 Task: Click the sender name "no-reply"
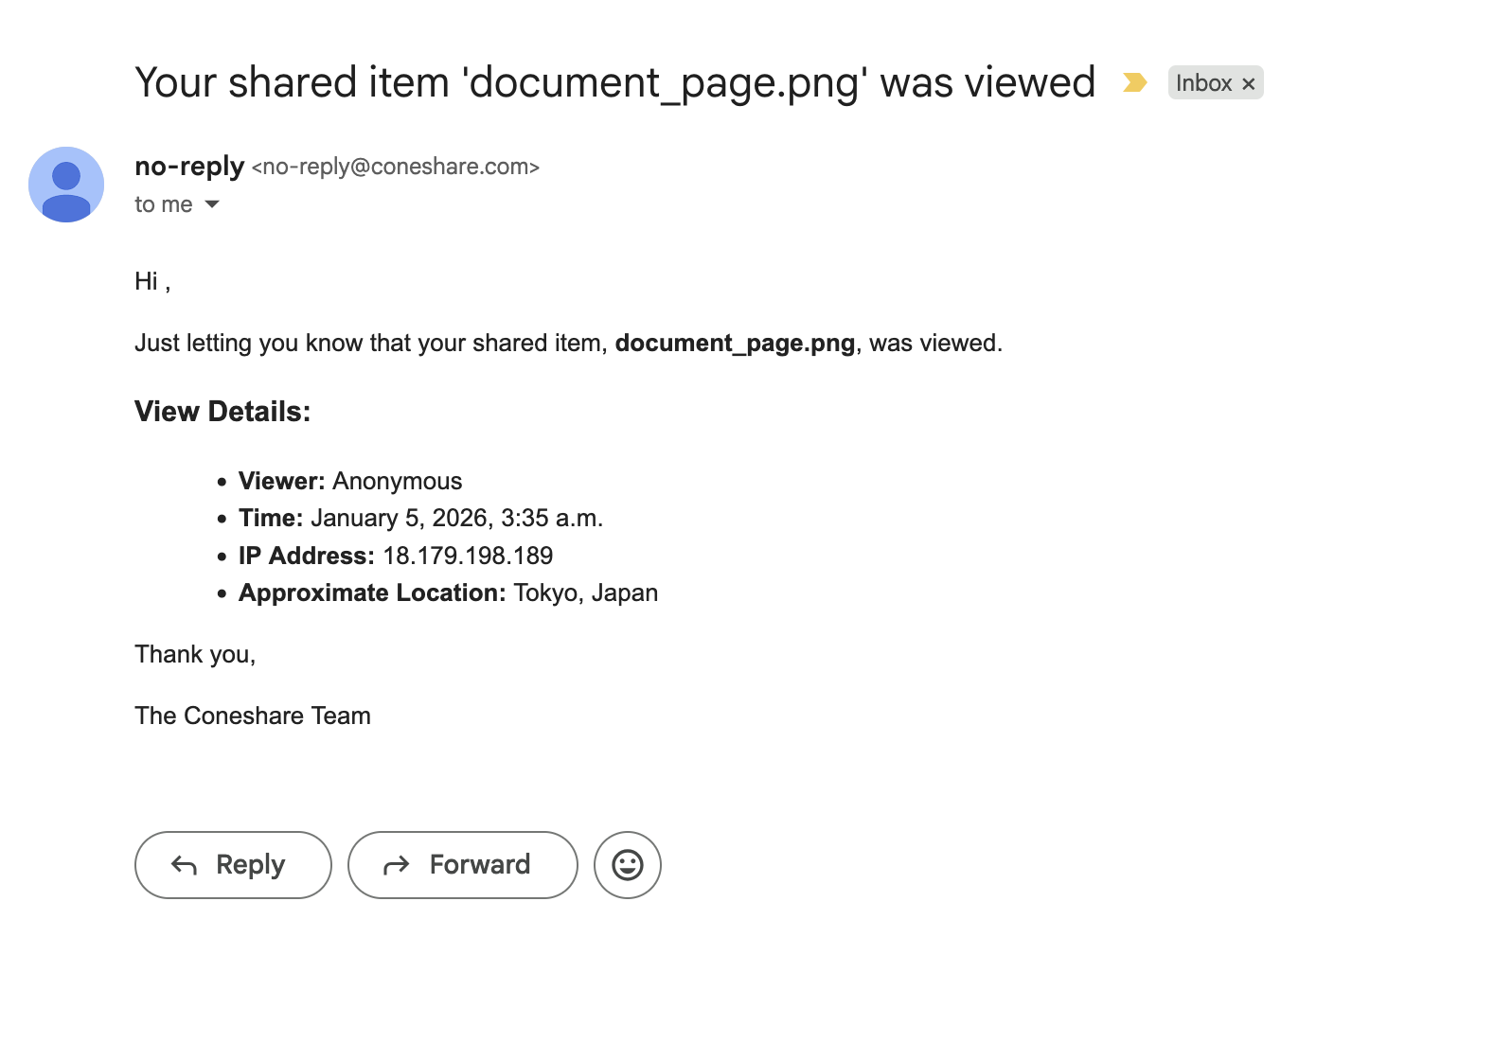click(x=189, y=167)
